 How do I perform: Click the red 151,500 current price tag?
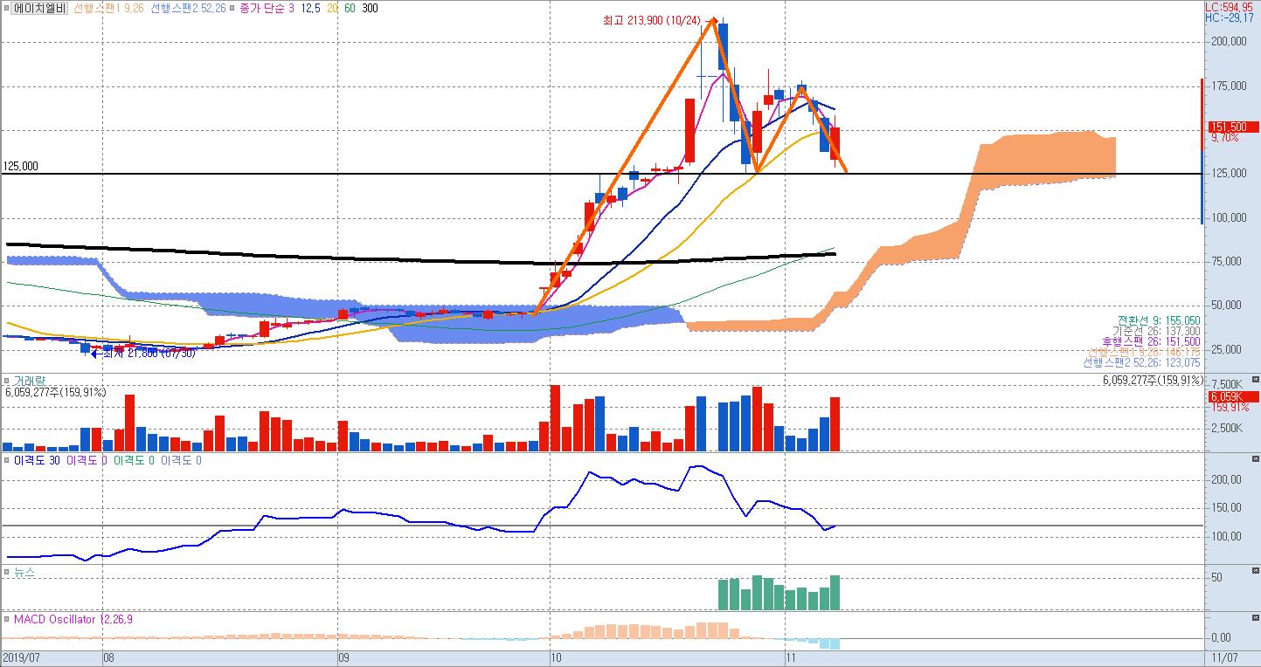point(1232,127)
